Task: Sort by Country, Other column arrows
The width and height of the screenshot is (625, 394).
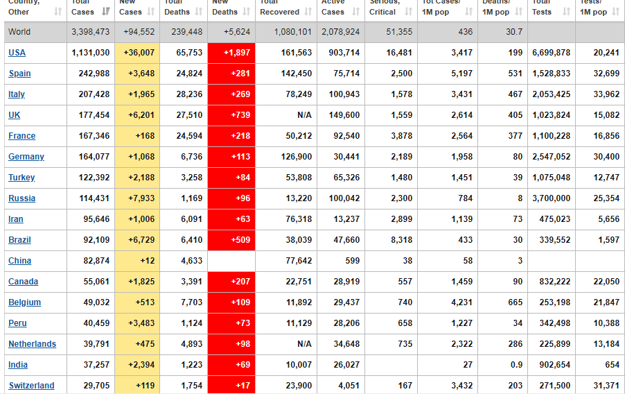Action: pyautogui.click(x=58, y=12)
